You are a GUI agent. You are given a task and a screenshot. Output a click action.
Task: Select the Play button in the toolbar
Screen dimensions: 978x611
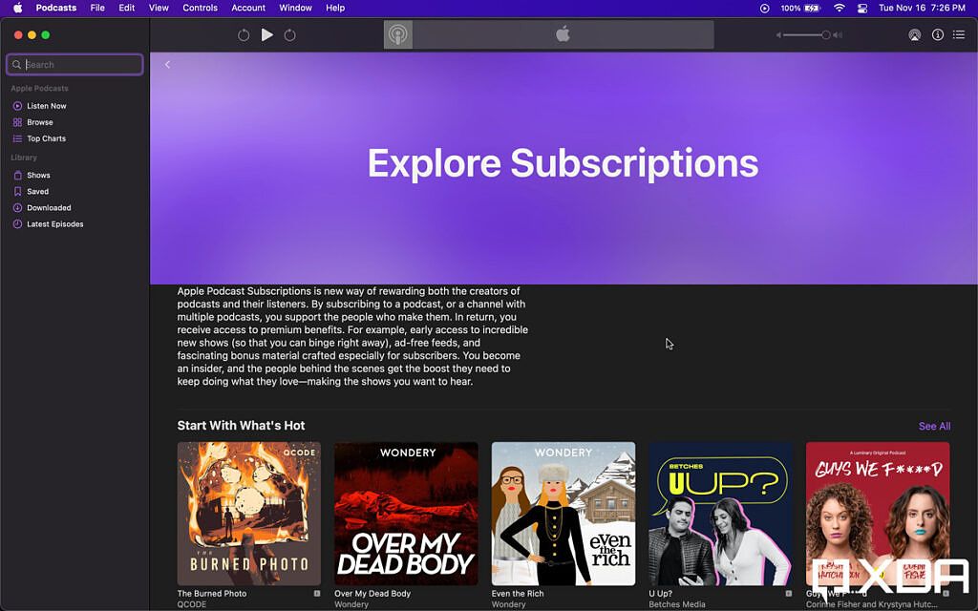pyautogui.click(x=266, y=34)
